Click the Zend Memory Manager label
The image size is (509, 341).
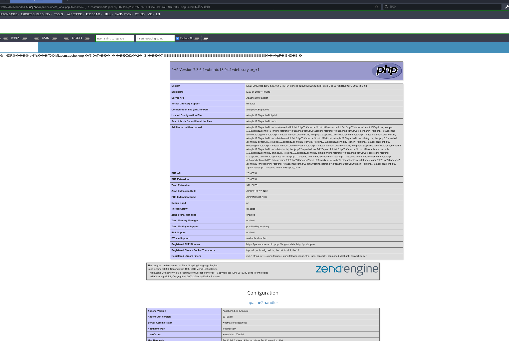(x=185, y=221)
